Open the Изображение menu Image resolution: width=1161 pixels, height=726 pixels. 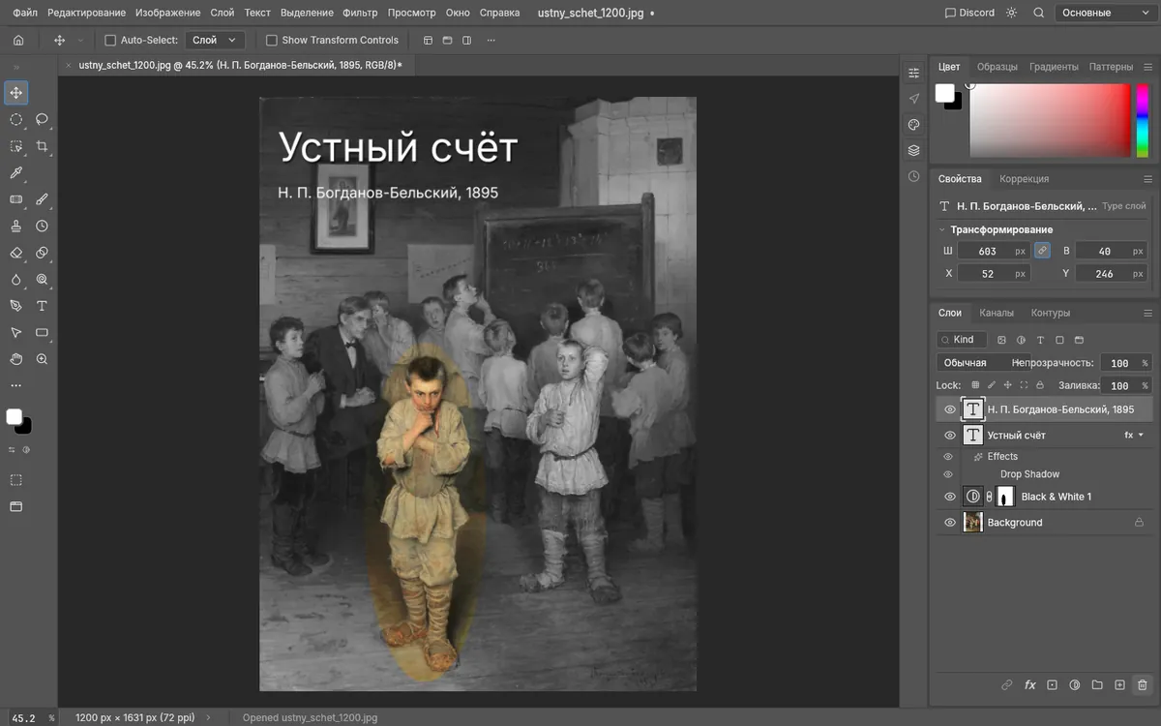click(x=167, y=13)
